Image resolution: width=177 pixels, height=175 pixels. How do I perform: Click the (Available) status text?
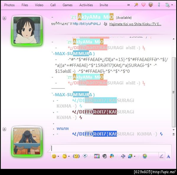[x=124, y=18]
